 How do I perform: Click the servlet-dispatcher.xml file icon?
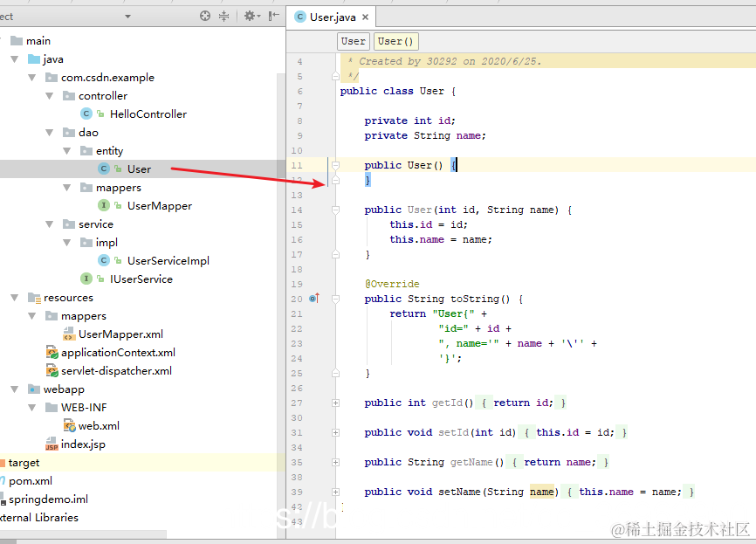coord(52,370)
